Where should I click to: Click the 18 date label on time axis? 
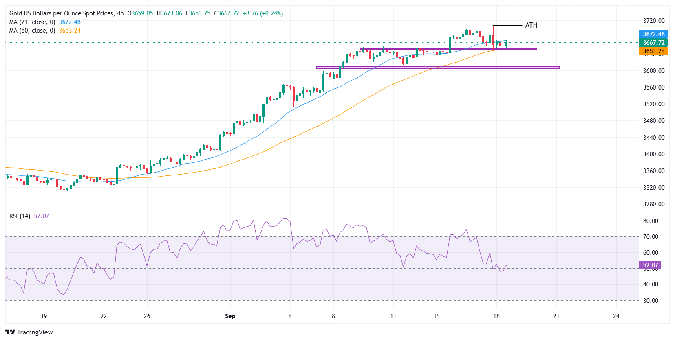[496, 316]
